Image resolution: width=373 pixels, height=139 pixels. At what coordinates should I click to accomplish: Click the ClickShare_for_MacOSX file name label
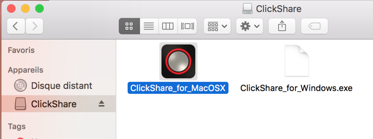pos(178,88)
